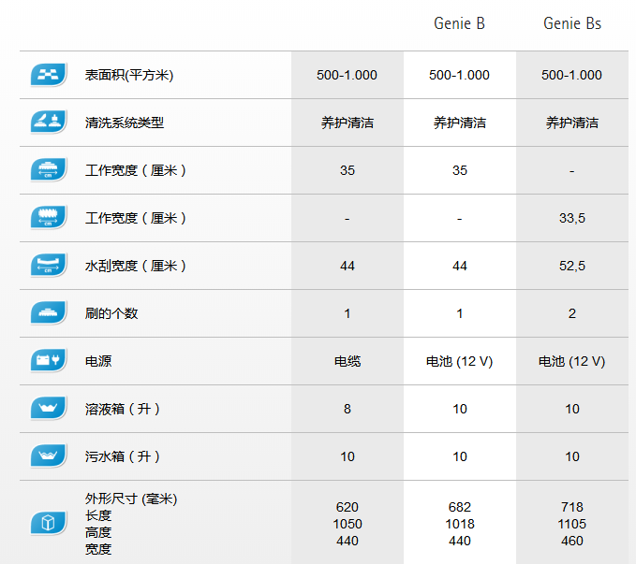
Task: Click the 刷的个数 row label
Action: [x=111, y=313]
